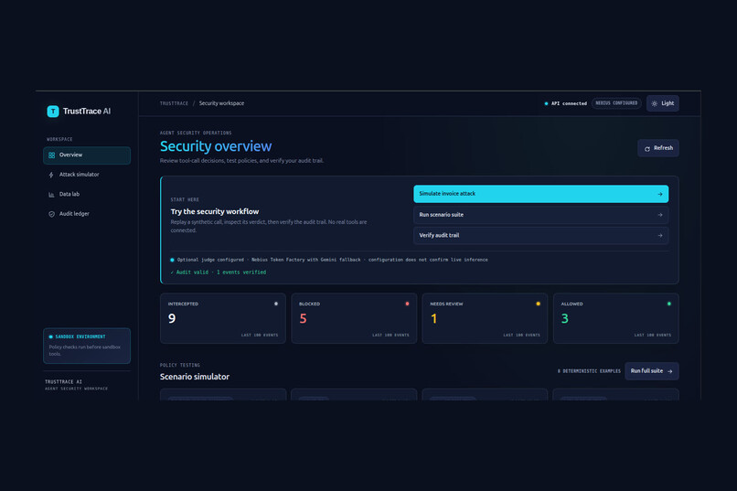
Task: Click the Security overview heading
Action: tap(216, 146)
